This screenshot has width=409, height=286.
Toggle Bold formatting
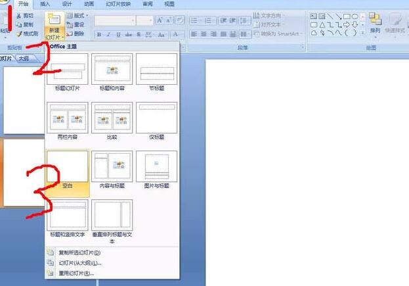(x=99, y=34)
